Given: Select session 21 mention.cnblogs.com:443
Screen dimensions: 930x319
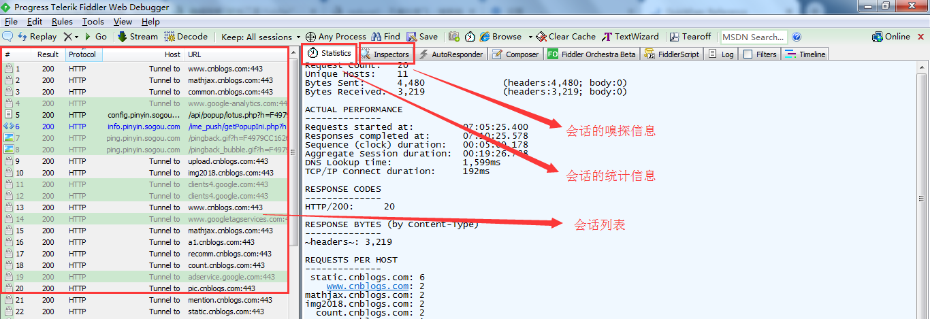Looking at the screenshot, I should [144, 300].
